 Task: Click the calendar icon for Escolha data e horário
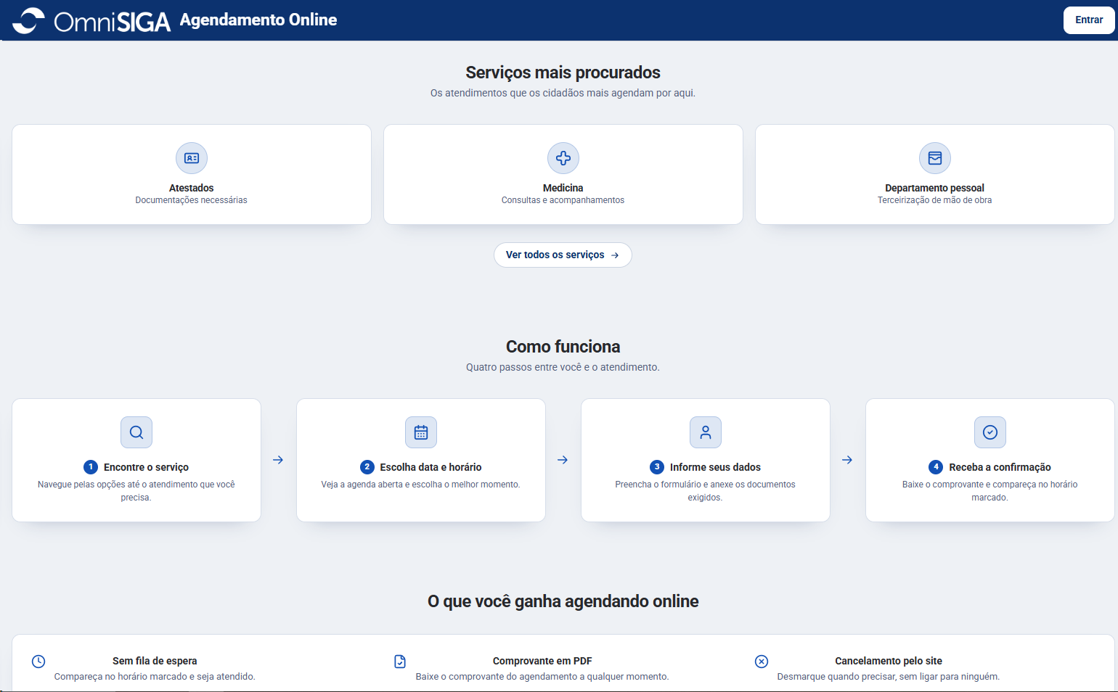pyautogui.click(x=421, y=432)
